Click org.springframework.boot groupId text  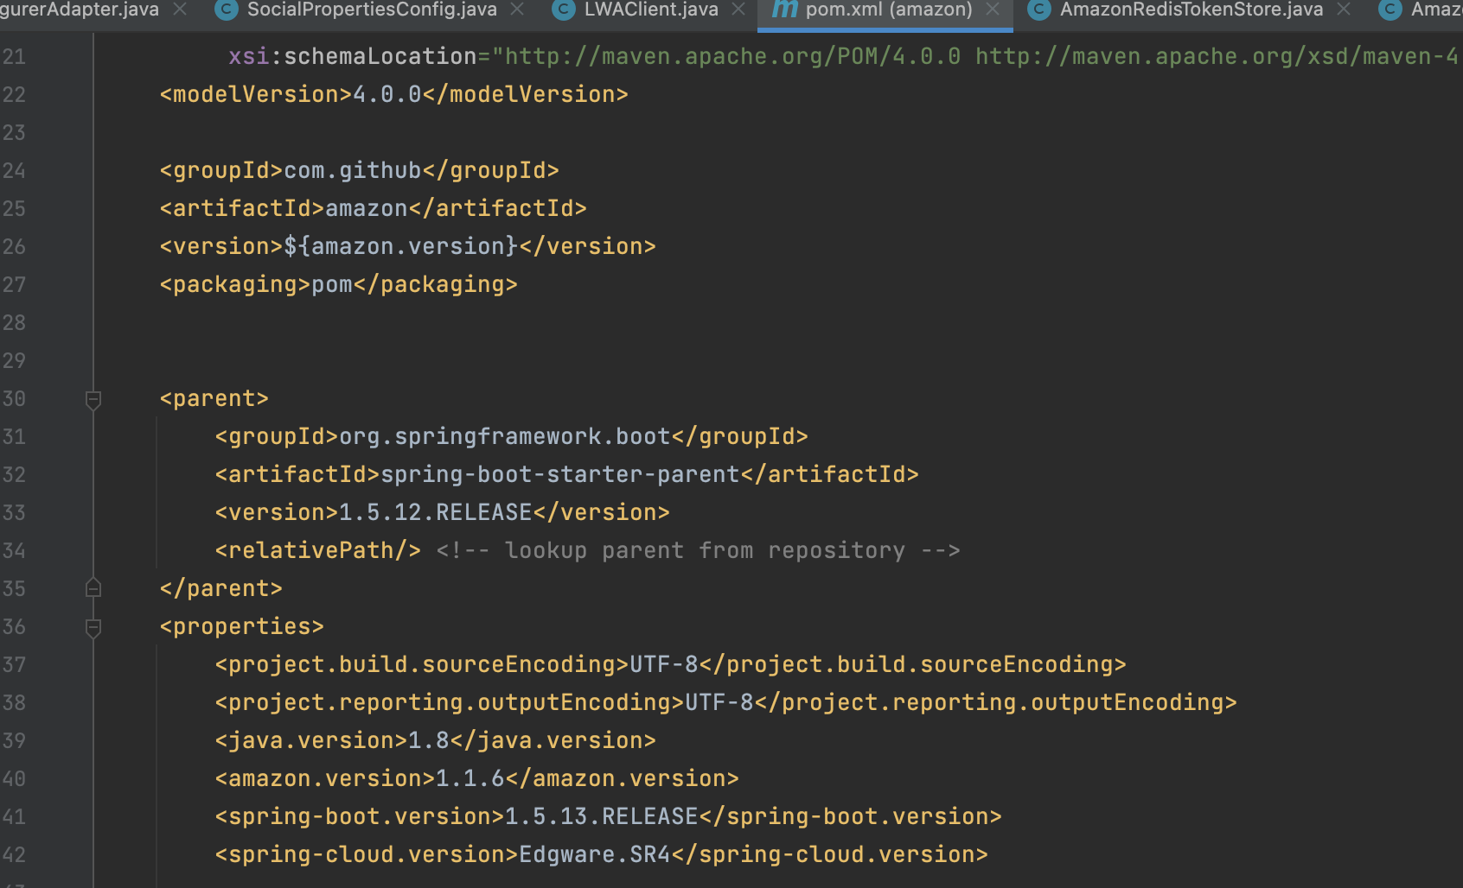tap(505, 436)
